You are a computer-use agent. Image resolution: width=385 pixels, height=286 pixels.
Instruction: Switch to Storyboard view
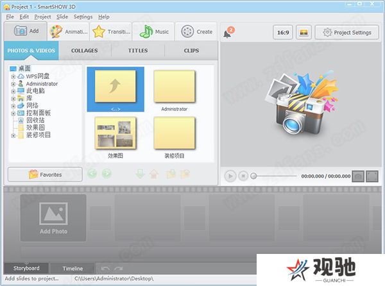click(26, 268)
